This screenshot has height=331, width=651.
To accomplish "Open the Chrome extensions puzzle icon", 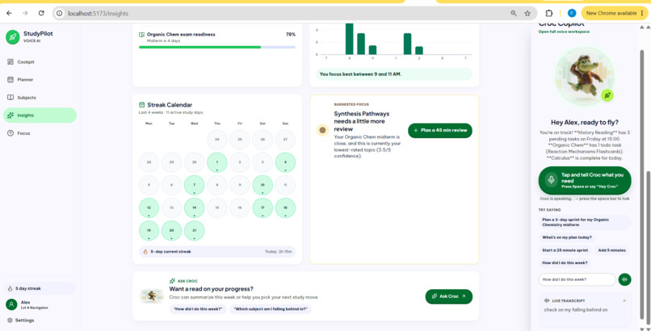I will point(549,13).
